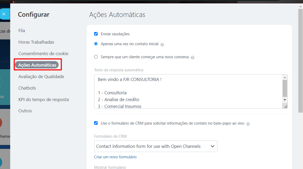
Task: Select the 'Apenas uma vez no contato inicial' radio
Action: 96,44
